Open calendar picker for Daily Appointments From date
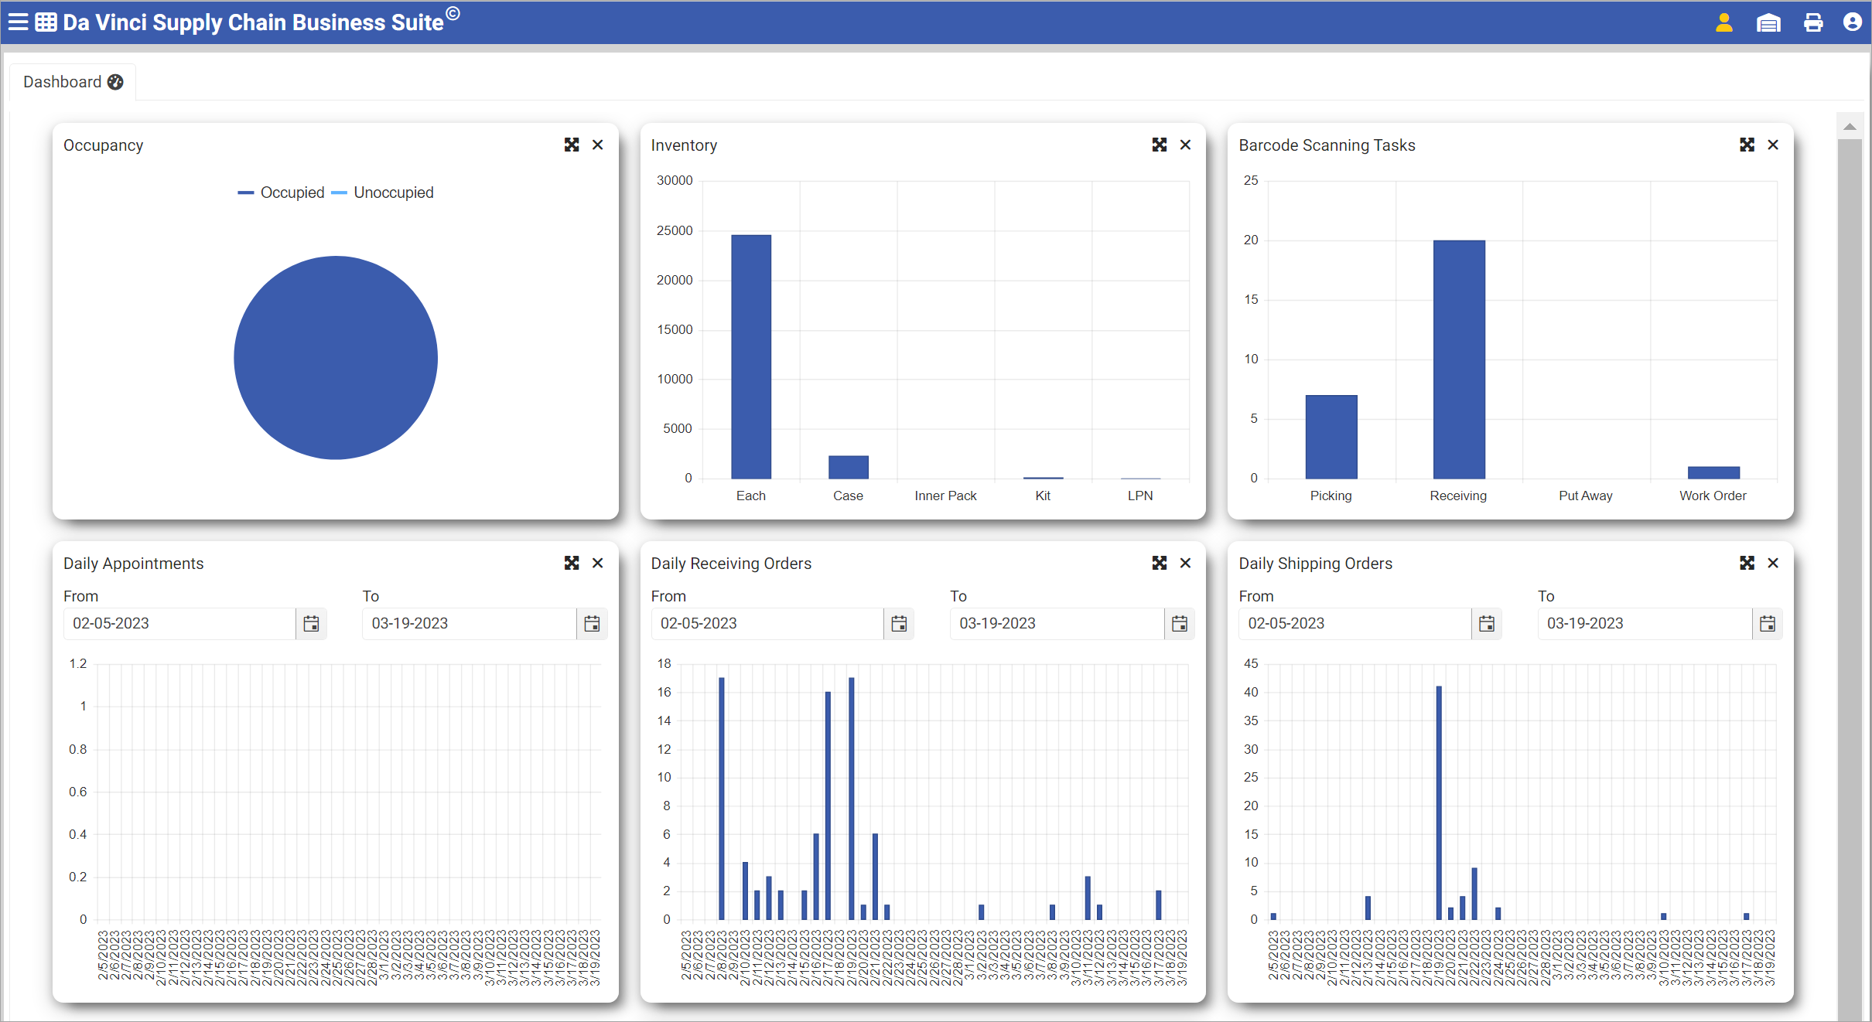This screenshot has height=1022, width=1872. click(311, 623)
